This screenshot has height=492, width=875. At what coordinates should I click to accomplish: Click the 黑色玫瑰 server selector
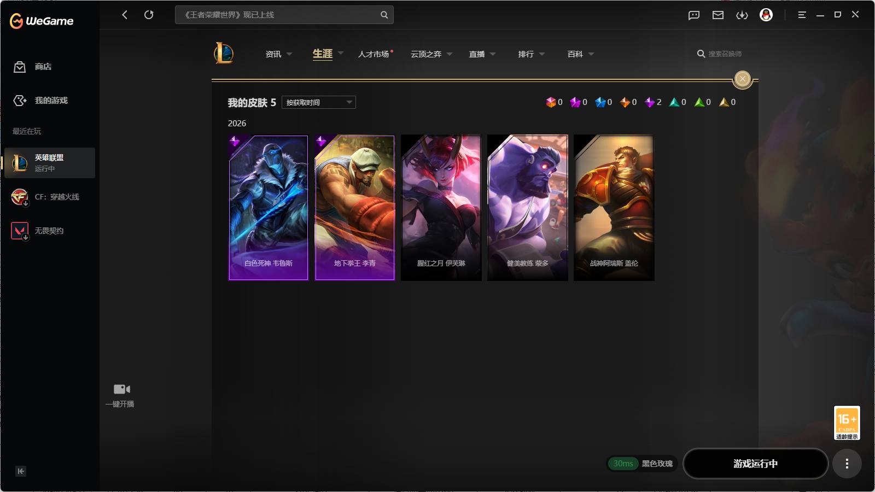[657, 464]
